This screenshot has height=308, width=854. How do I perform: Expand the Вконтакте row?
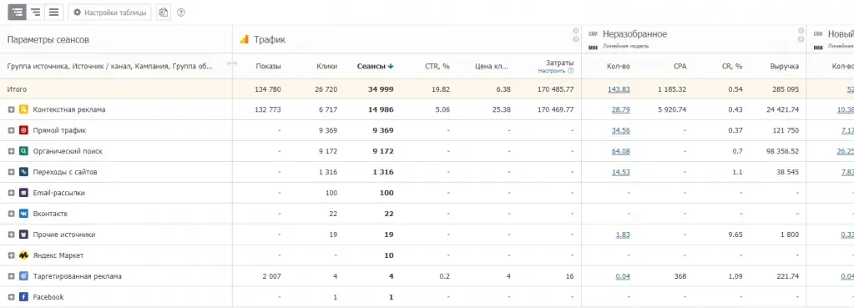coord(12,214)
